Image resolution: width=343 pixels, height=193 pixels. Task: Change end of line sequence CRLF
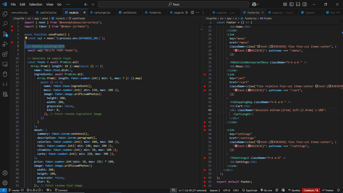[236, 190]
